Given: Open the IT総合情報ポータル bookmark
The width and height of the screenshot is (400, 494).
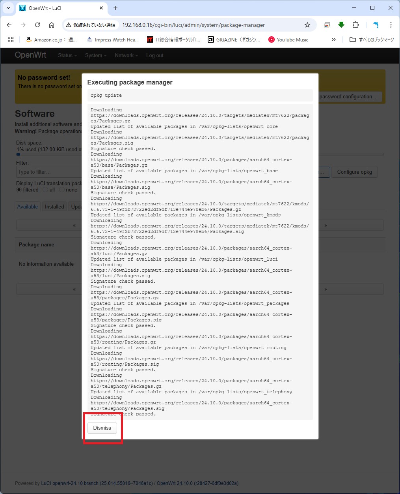Looking at the screenshot, I should pos(173,39).
